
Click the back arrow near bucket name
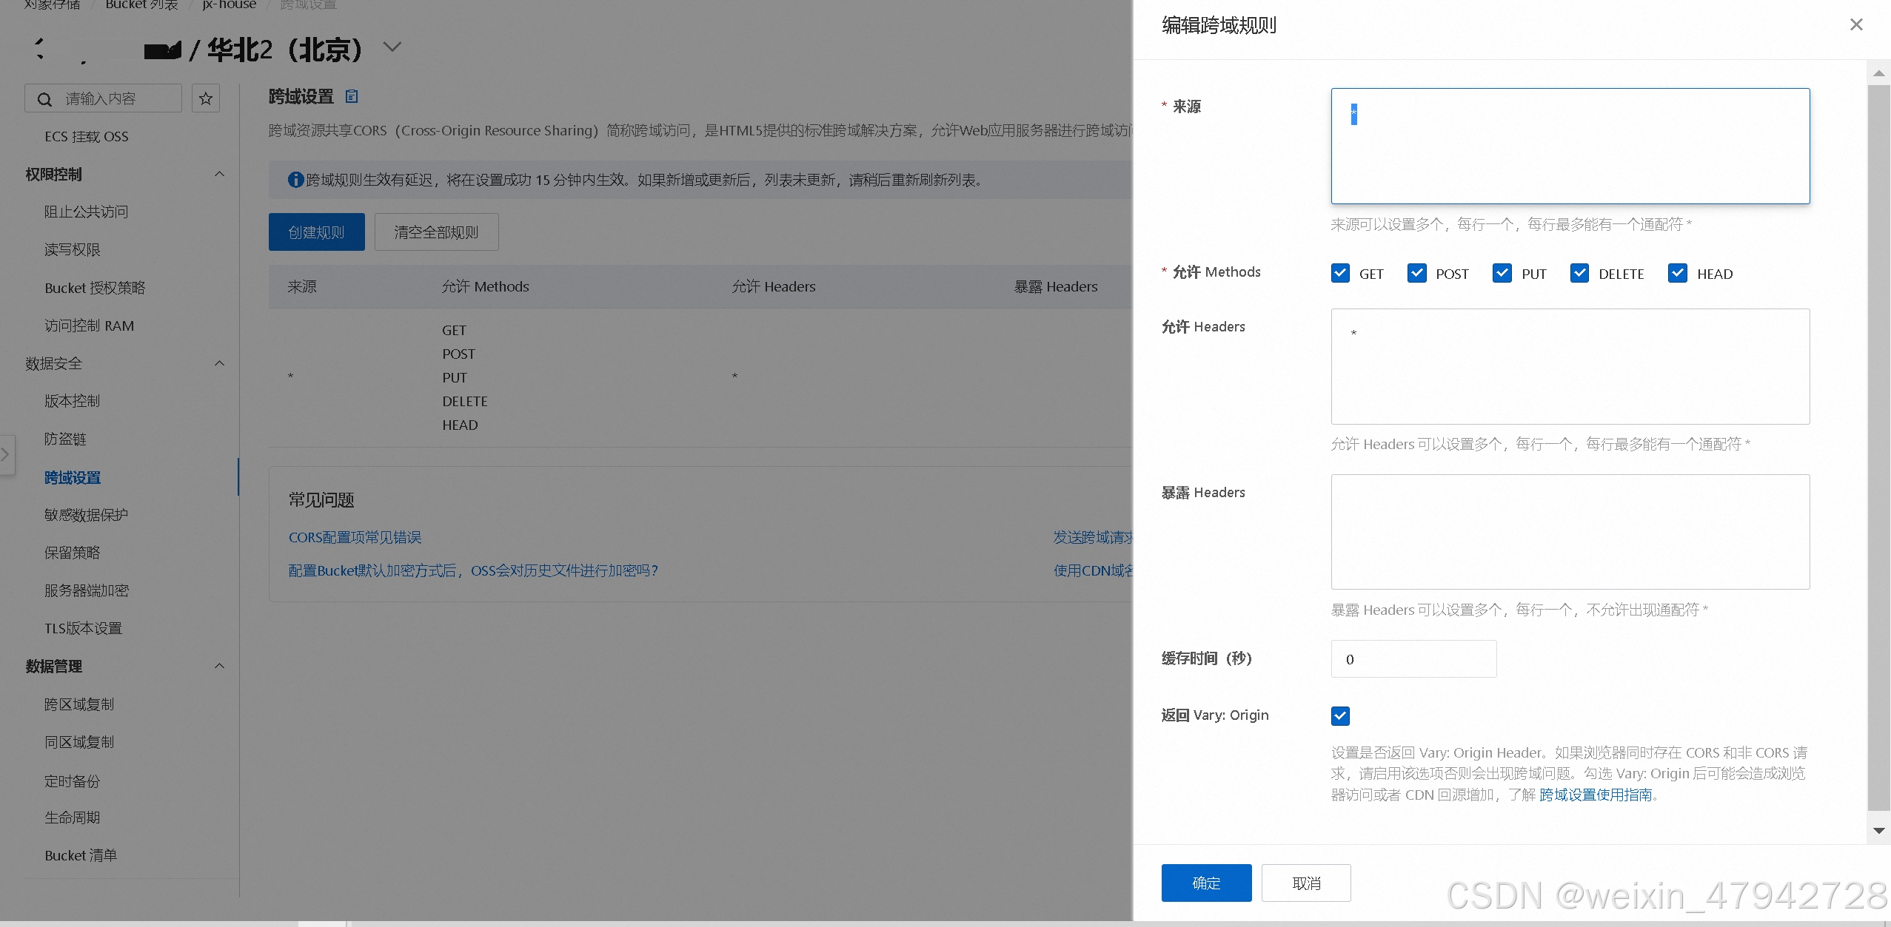pyautogui.click(x=39, y=48)
